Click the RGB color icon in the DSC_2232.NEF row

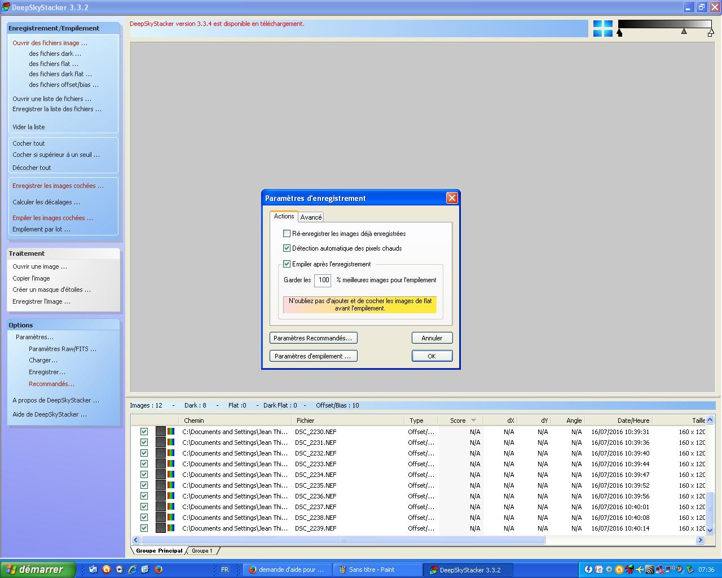click(171, 453)
